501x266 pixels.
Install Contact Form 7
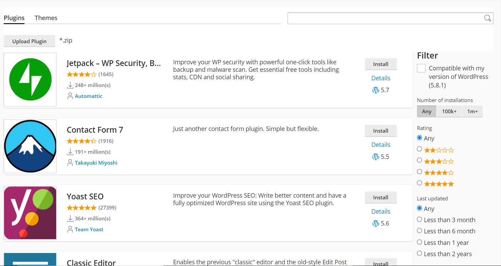[381, 131]
